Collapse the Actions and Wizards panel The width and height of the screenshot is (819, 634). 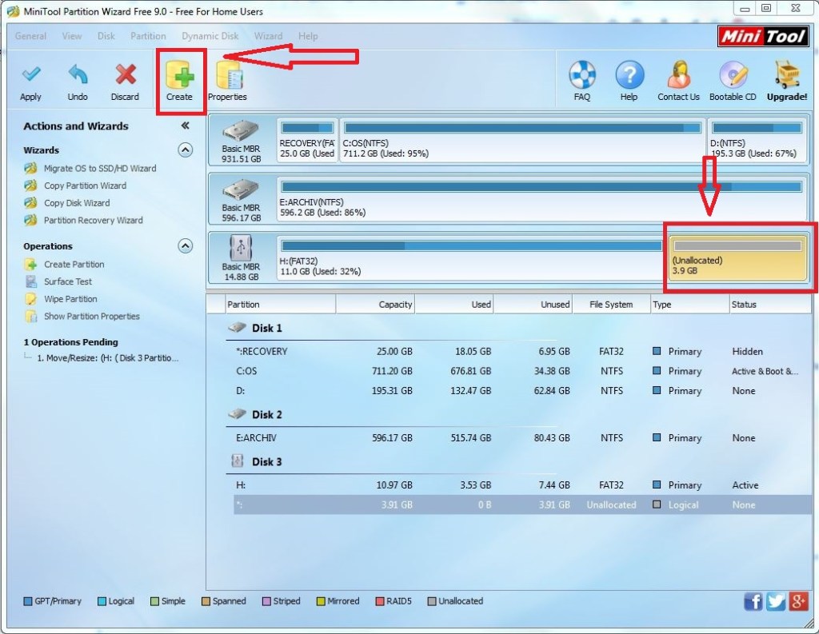pos(185,126)
